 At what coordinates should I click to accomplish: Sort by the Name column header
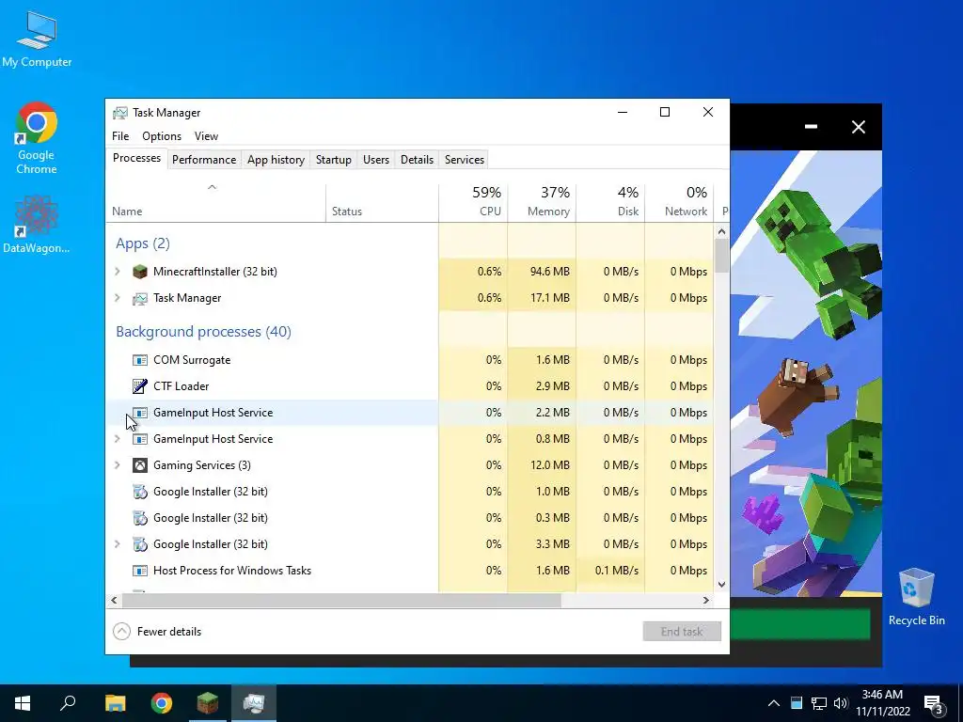[x=215, y=203]
